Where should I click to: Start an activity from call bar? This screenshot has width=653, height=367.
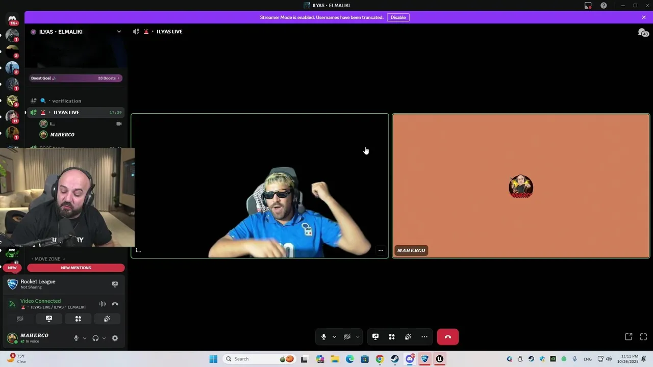point(392,337)
